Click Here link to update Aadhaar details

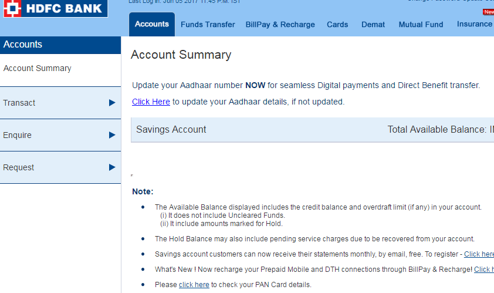tap(151, 102)
